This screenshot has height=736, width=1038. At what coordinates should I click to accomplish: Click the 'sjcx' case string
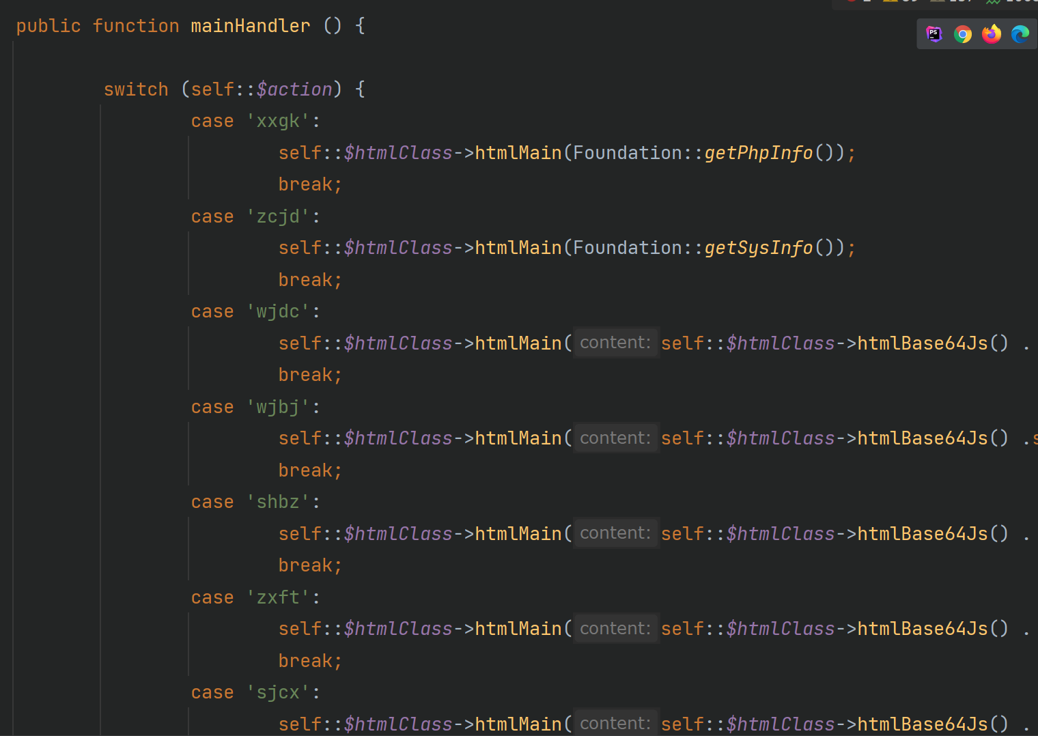click(x=278, y=692)
